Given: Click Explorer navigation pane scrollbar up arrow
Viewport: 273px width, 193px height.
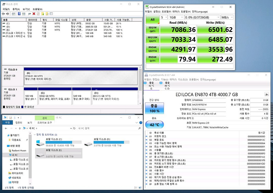Looking at the screenshot, I should [x=30, y=134].
